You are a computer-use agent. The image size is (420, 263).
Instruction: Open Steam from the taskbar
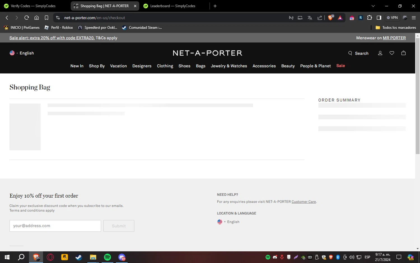[x=79, y=257]
